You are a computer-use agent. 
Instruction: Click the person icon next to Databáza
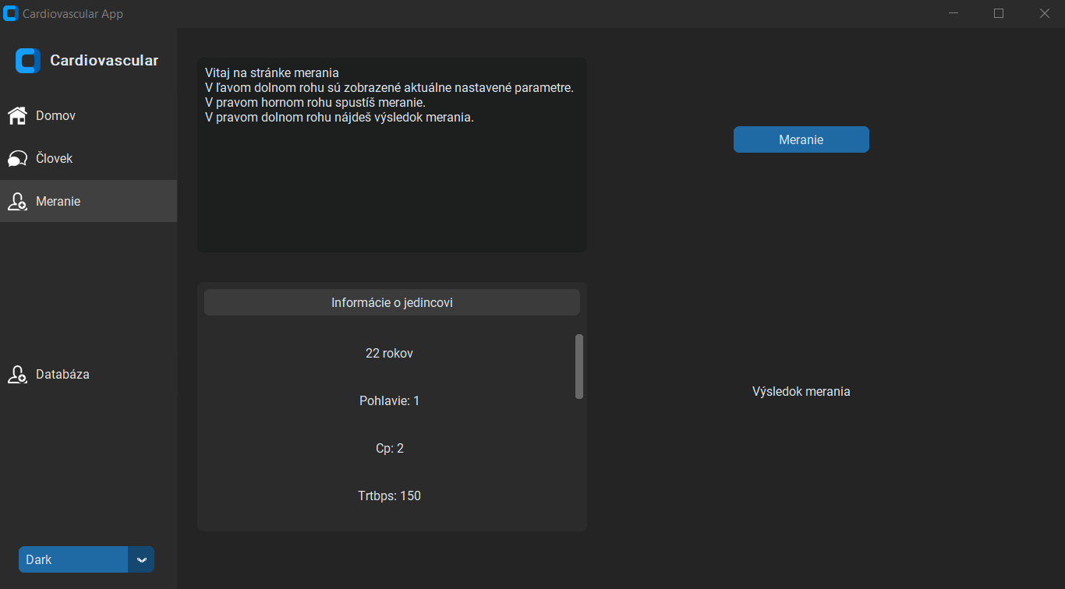(17, 375)
